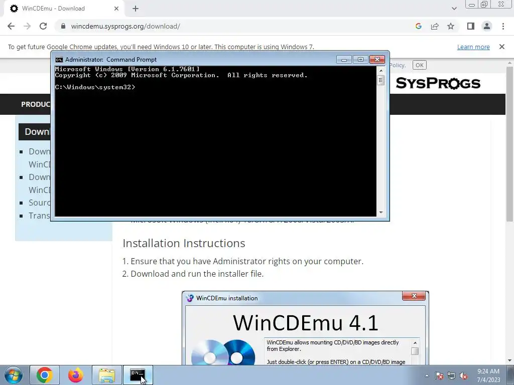Open the Chrome three-dot menu
This screenshot has height=385, width=514.
(x=503, y=26)
